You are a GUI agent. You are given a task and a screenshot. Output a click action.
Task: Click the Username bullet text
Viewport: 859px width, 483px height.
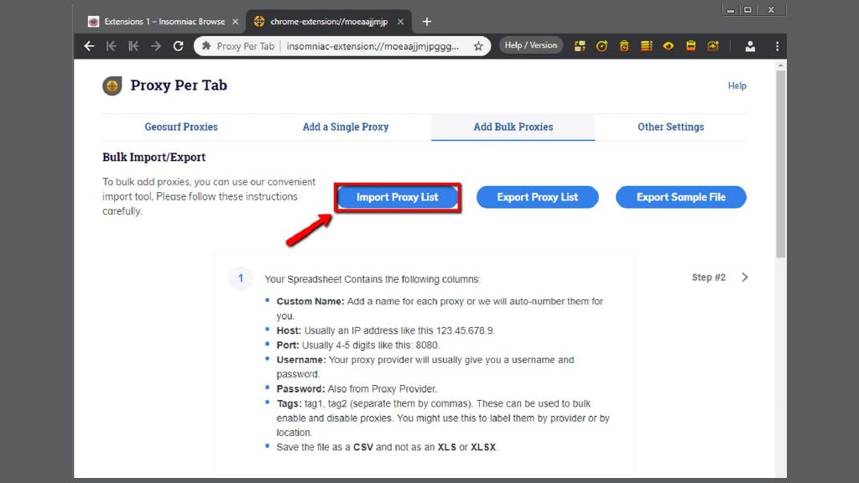425,367
